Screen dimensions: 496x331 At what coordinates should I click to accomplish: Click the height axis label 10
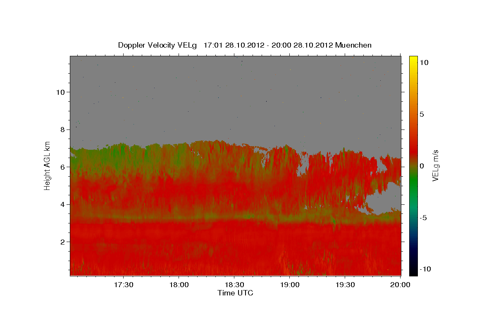60,92
